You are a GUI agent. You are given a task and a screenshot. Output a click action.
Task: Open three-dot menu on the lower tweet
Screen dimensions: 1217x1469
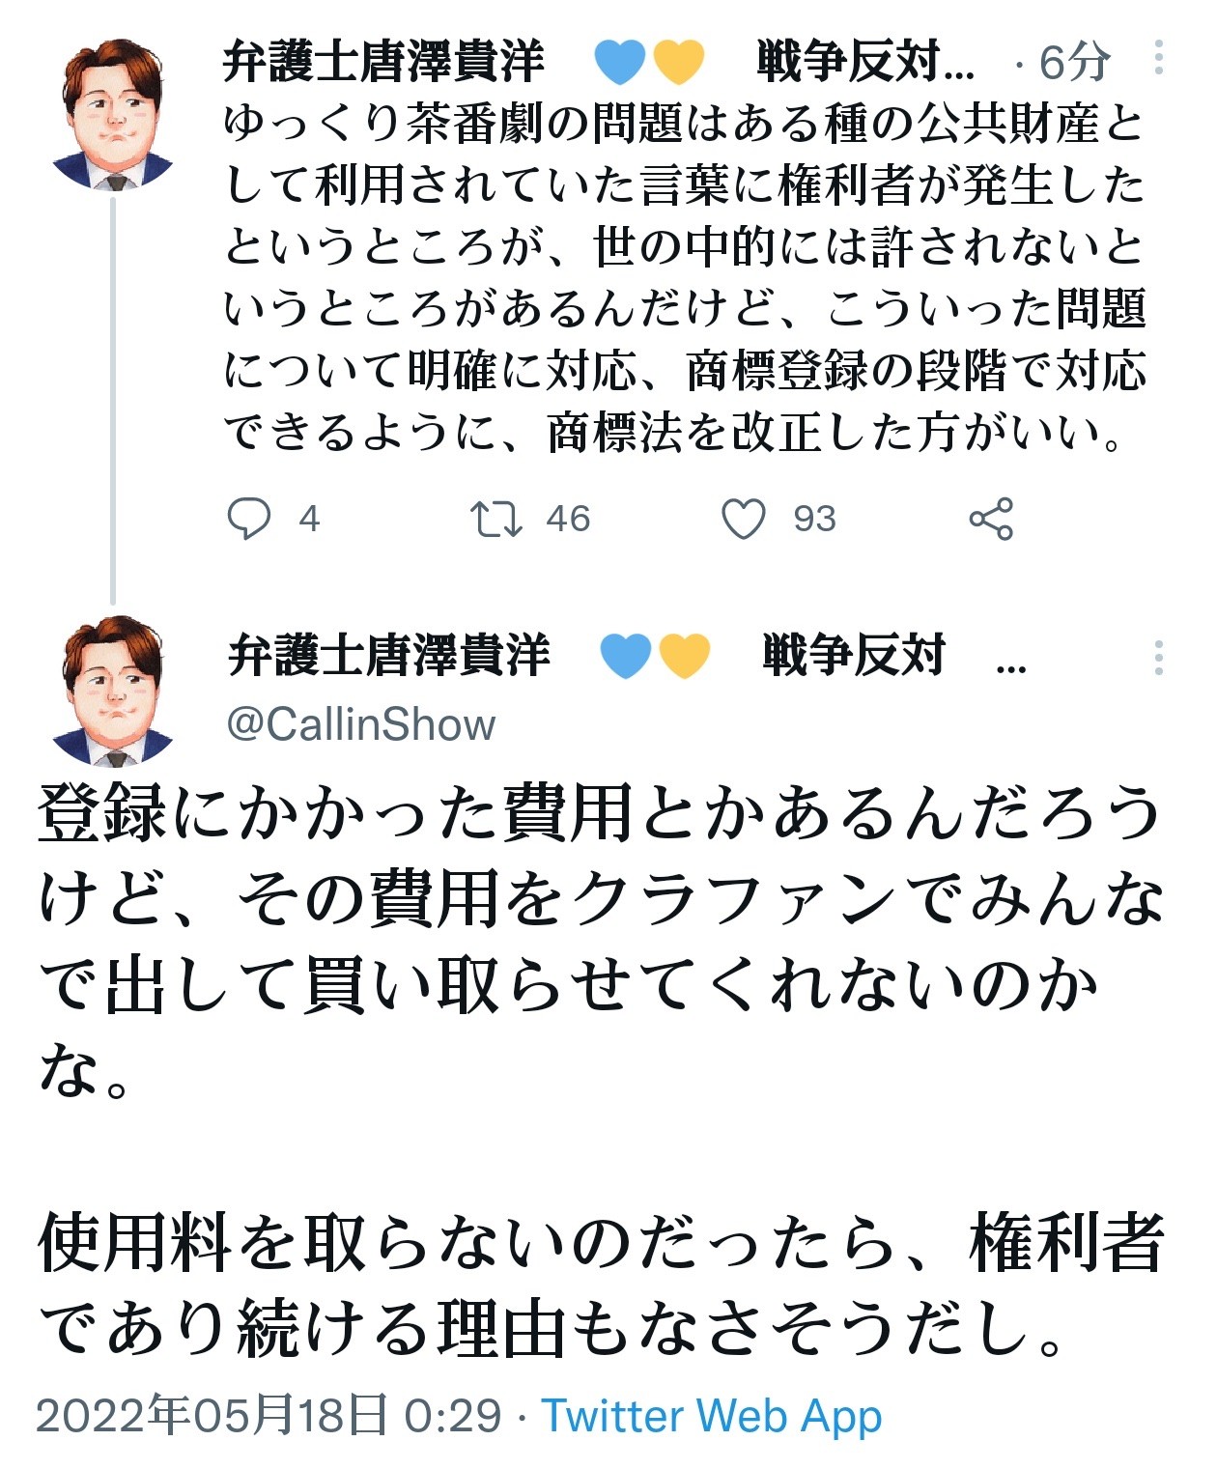pyautogui.click(x=1158, y=658)
